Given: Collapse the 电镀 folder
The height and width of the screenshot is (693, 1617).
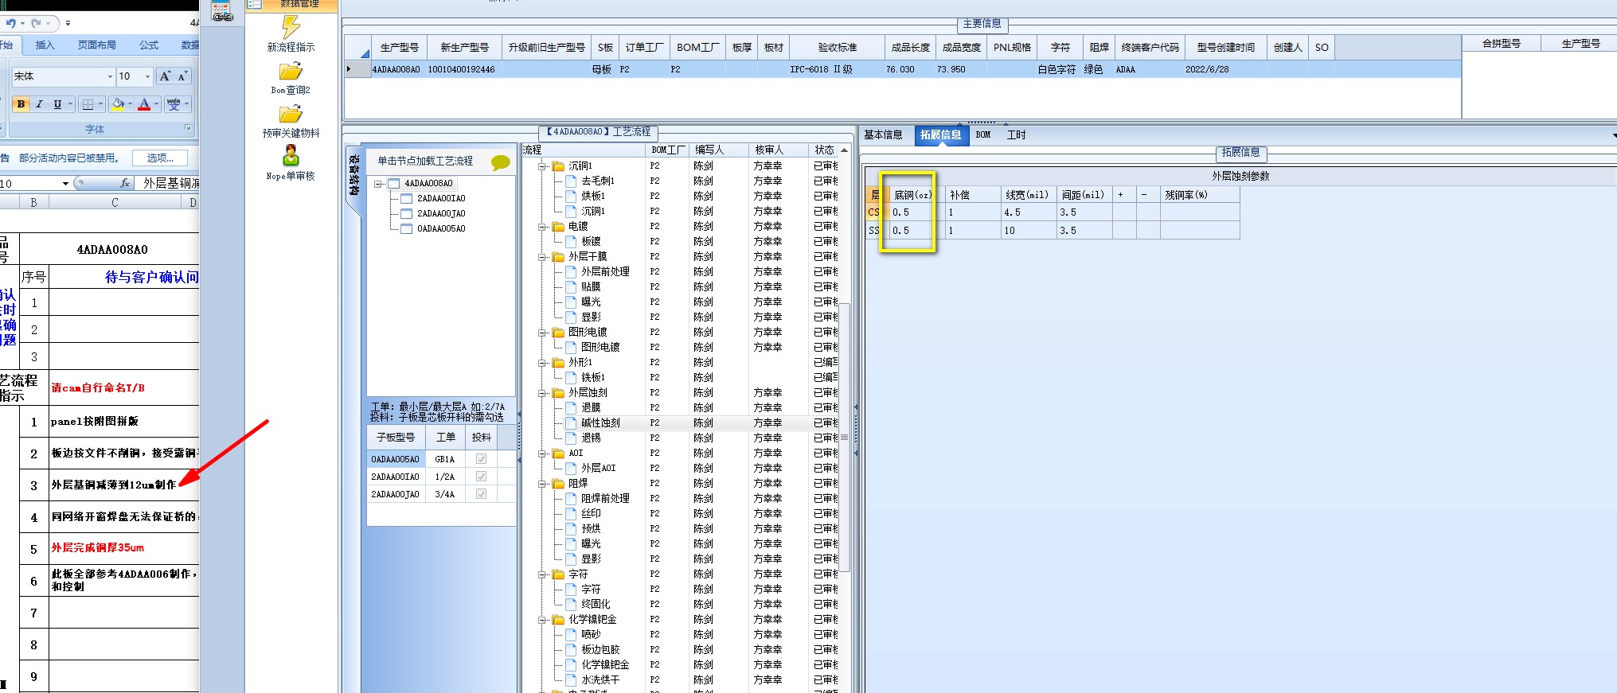Looking at the screenshot, I should point(542,227).
